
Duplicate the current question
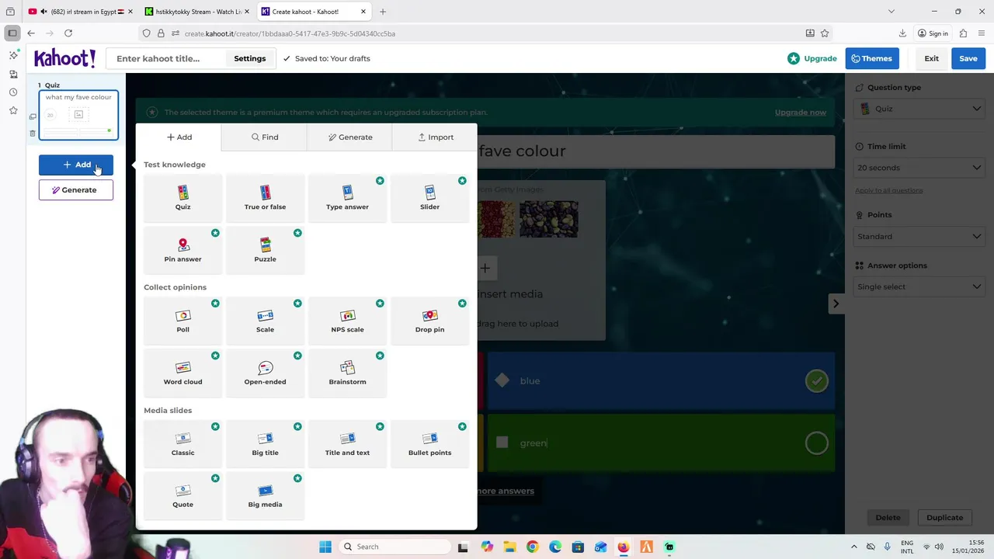tap(944, 518)
